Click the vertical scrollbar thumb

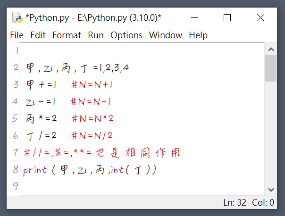coord(271,68)
